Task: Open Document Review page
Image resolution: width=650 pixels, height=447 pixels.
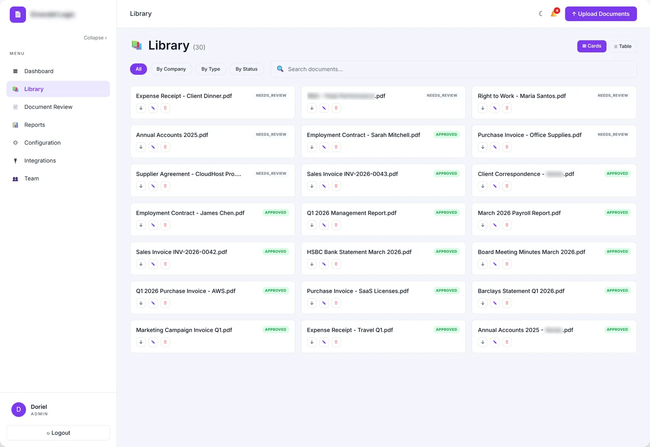Action: coord(58,107)
